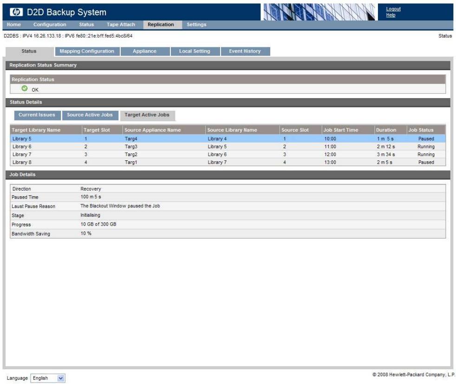The image size is (456, 384).
Task: Click the 2 m 12 s duration
Action: tap(386, 147)
